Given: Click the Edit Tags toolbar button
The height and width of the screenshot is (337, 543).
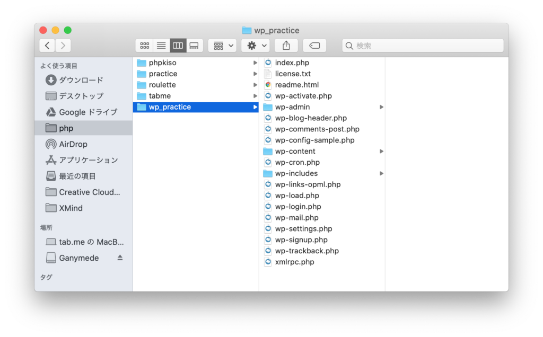Looking at the screenshot, I should [314, 46].
